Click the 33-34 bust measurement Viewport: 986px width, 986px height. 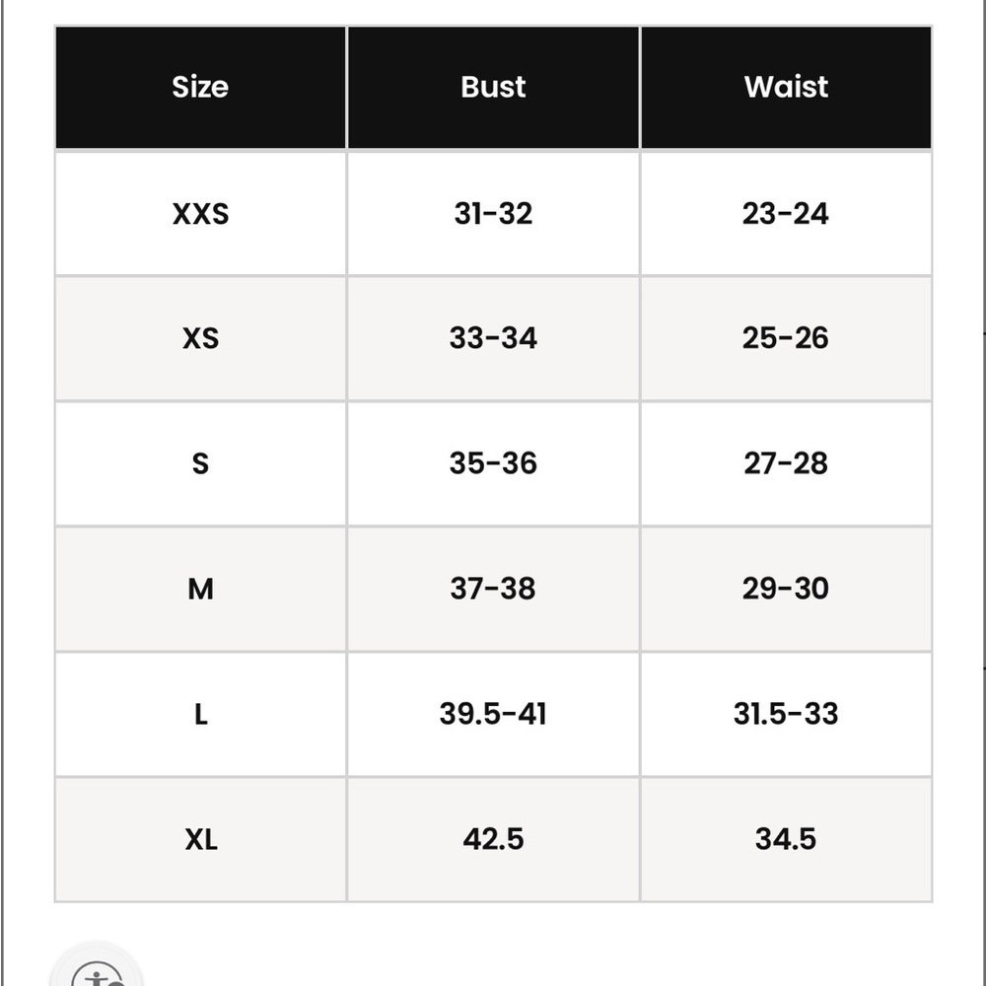(493, 338)
